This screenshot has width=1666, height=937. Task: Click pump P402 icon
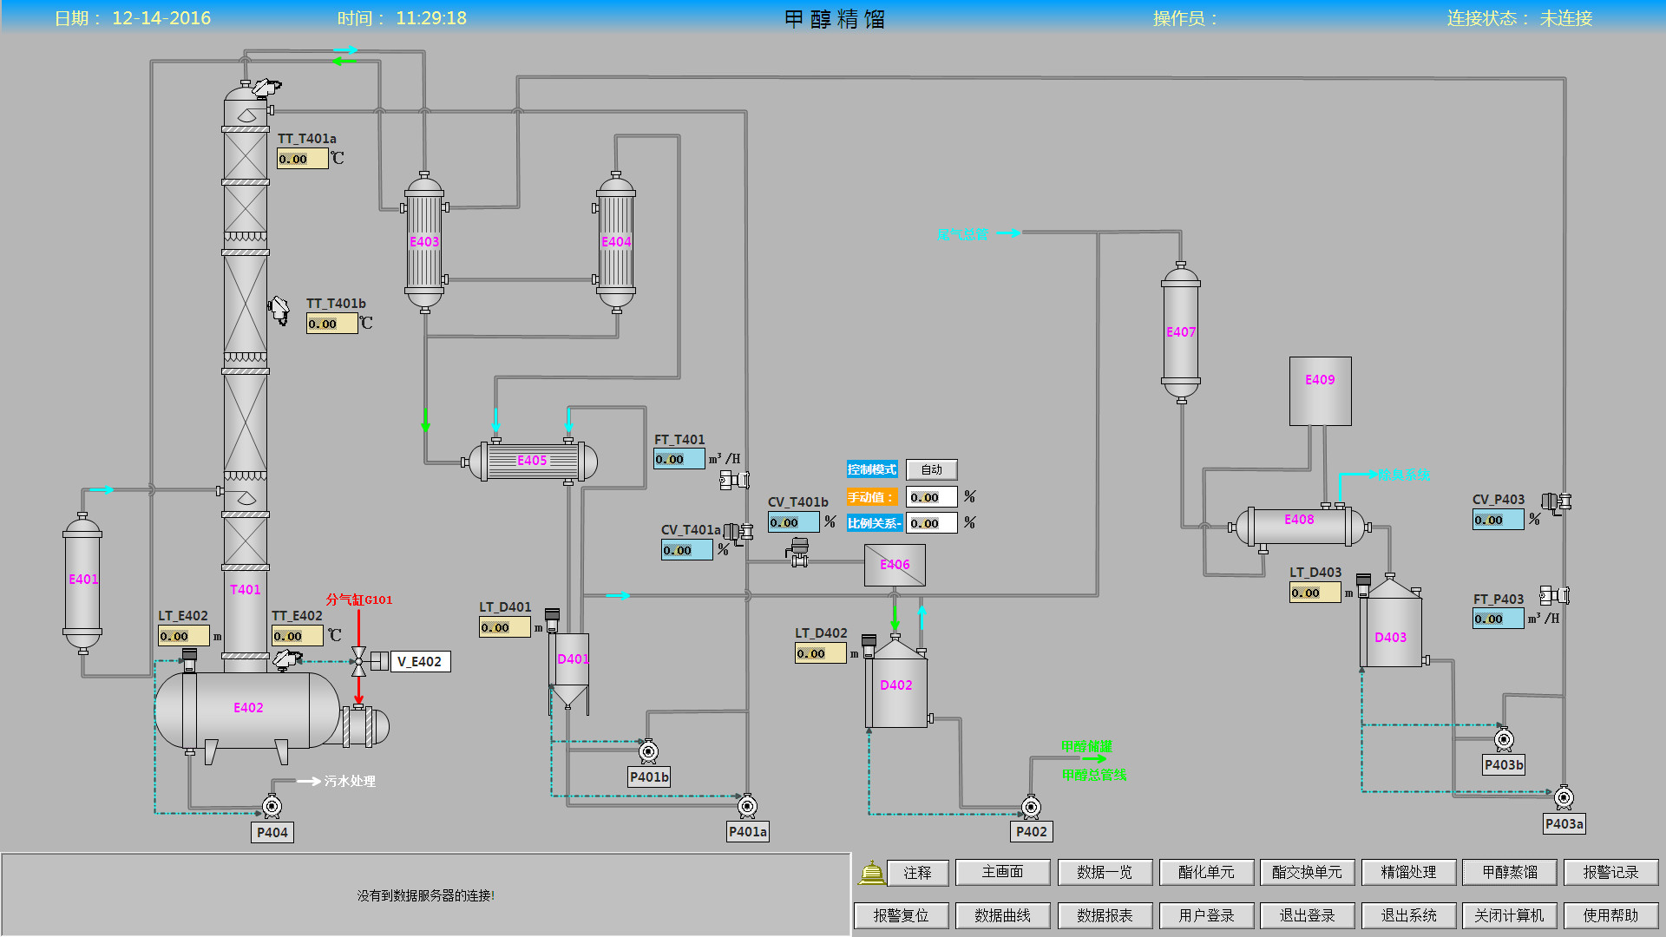[x=1031, y=807]
